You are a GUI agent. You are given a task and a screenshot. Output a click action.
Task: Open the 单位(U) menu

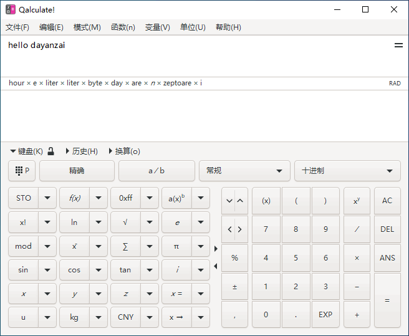(x=193, y=27)
